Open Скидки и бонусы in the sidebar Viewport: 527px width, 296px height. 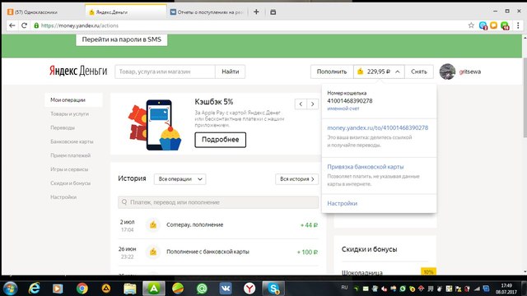click(x=70, y=183)
